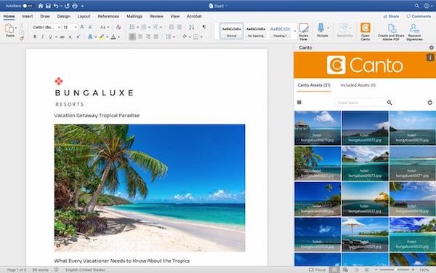The image size is (436, 273).
Task: Redo with the circular arrow icon
Action: coord(67,6)
